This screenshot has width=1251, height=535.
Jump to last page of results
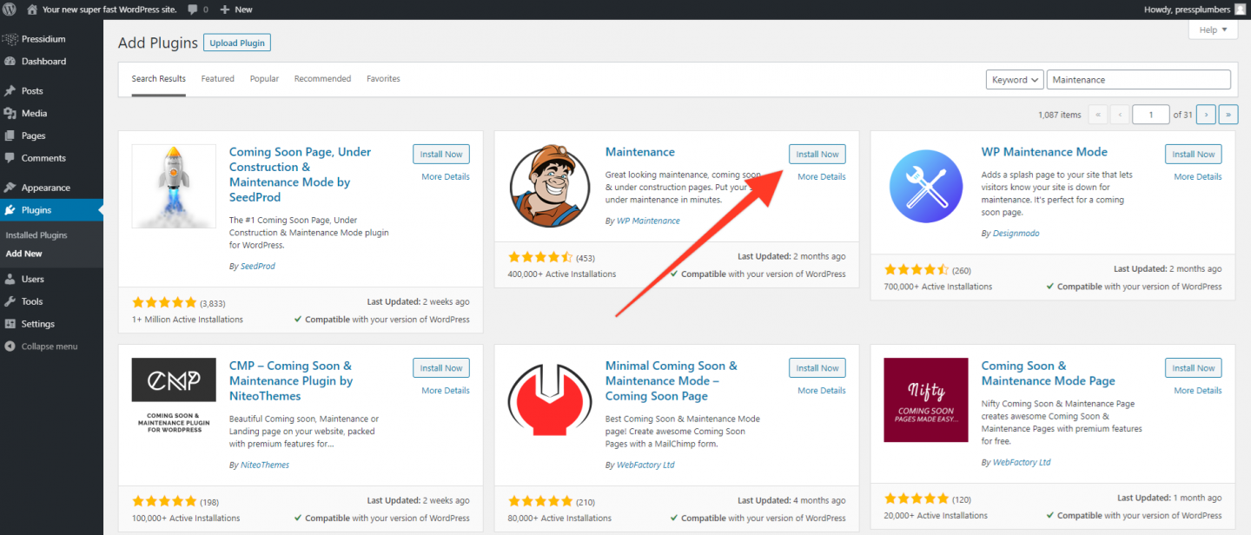pyautogui.click(x=1228, y=115)
